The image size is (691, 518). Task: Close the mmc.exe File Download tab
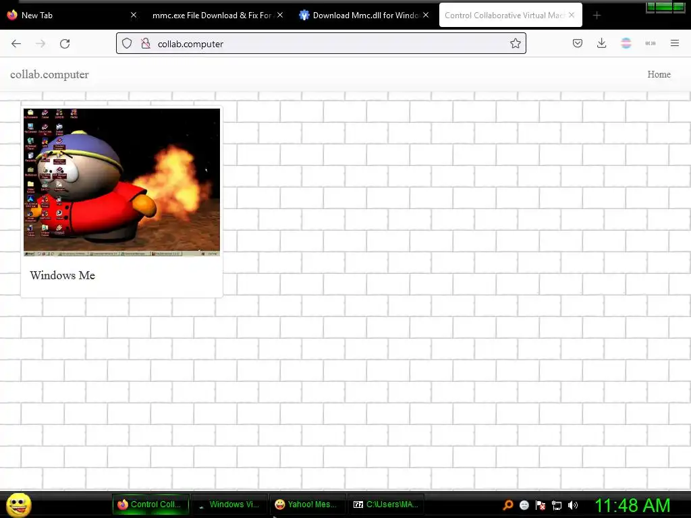280,16
